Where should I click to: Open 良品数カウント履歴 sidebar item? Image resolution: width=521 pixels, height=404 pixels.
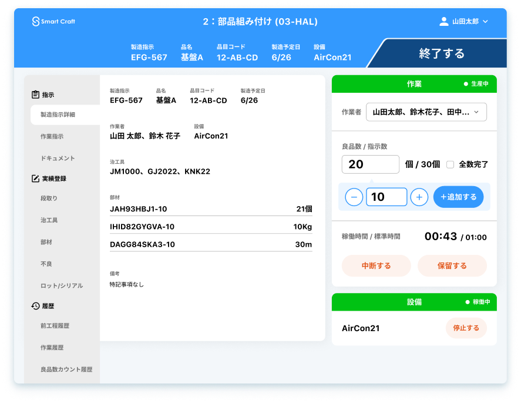66,369
